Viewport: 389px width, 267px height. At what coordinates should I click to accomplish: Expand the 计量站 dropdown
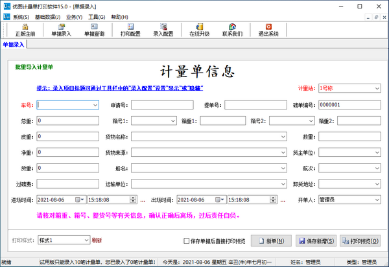click(377, 88)
